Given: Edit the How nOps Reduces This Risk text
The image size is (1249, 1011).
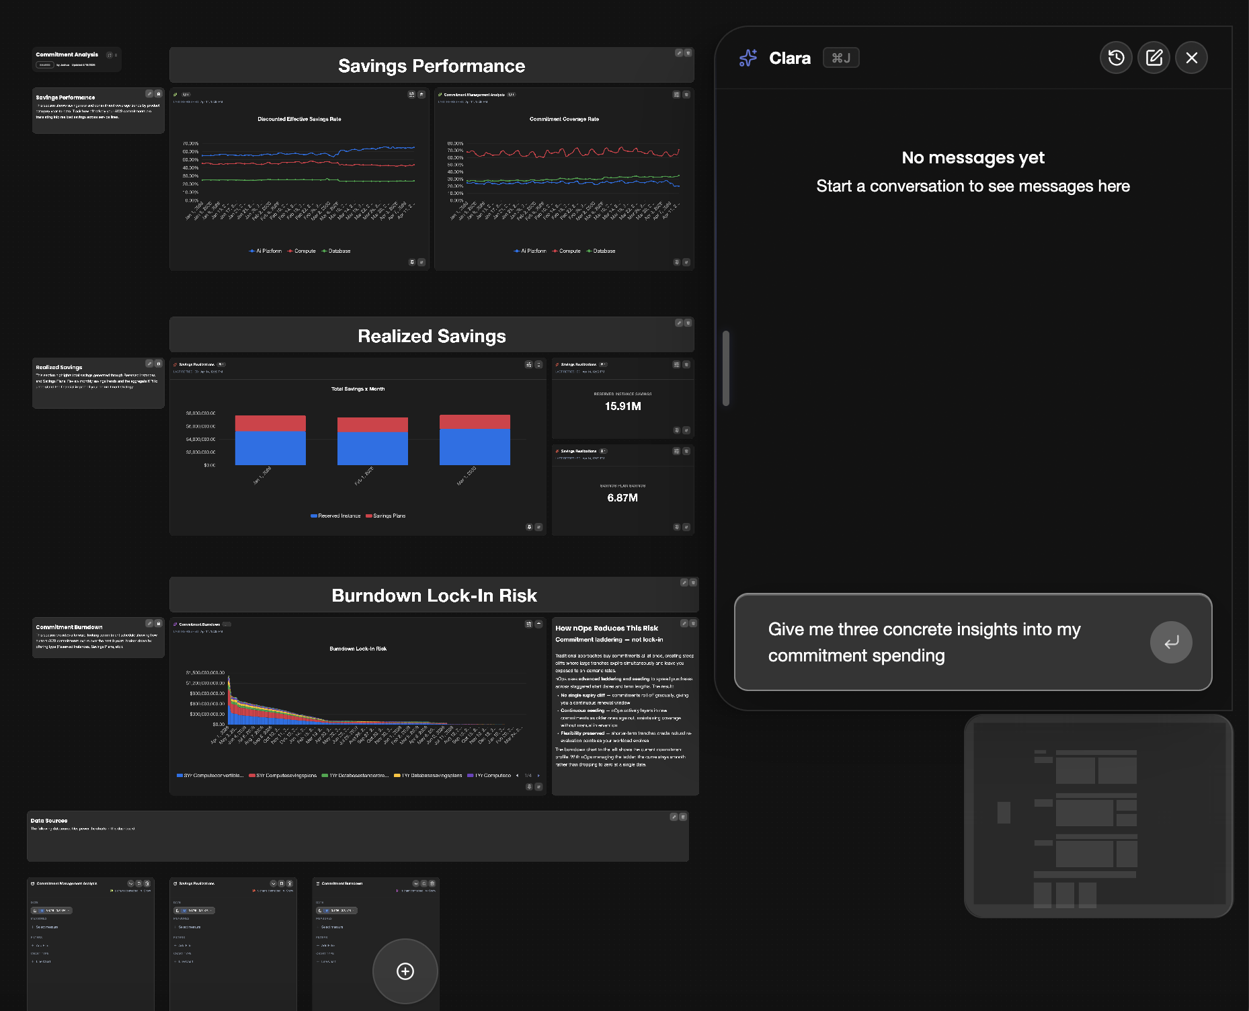Looking at the screenshot, I should pos(684,624).
